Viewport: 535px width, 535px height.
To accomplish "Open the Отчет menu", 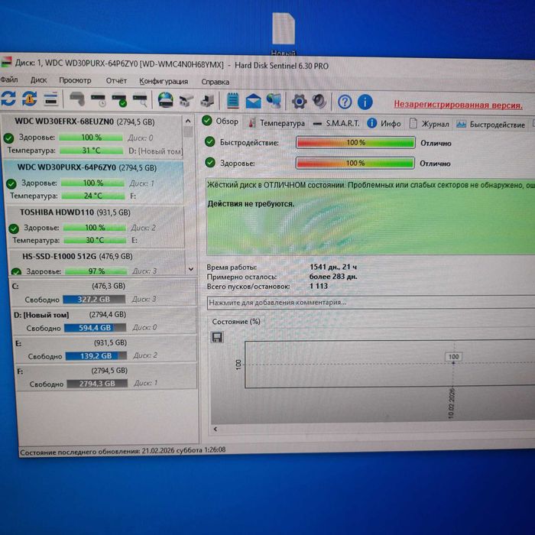I will click(116, 81).
